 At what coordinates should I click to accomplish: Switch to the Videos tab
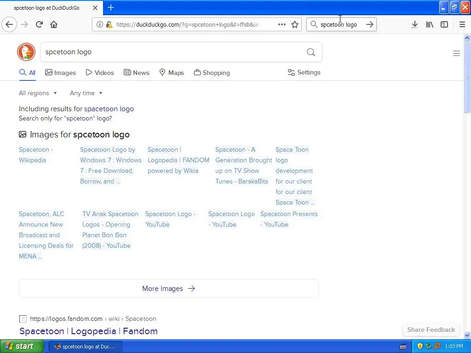point(100,73)
